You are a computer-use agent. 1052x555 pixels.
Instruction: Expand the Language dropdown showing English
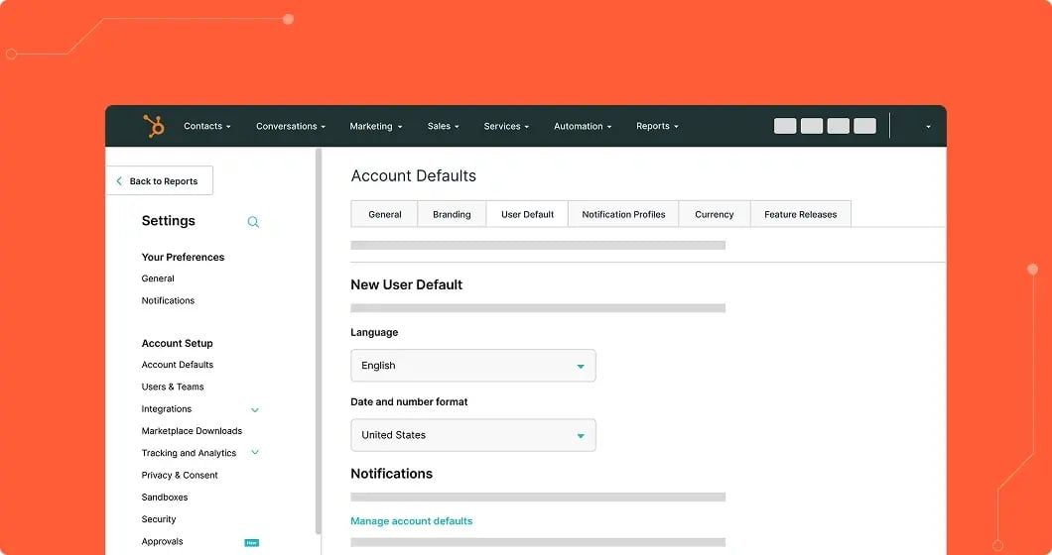click(x=473, y=366)
